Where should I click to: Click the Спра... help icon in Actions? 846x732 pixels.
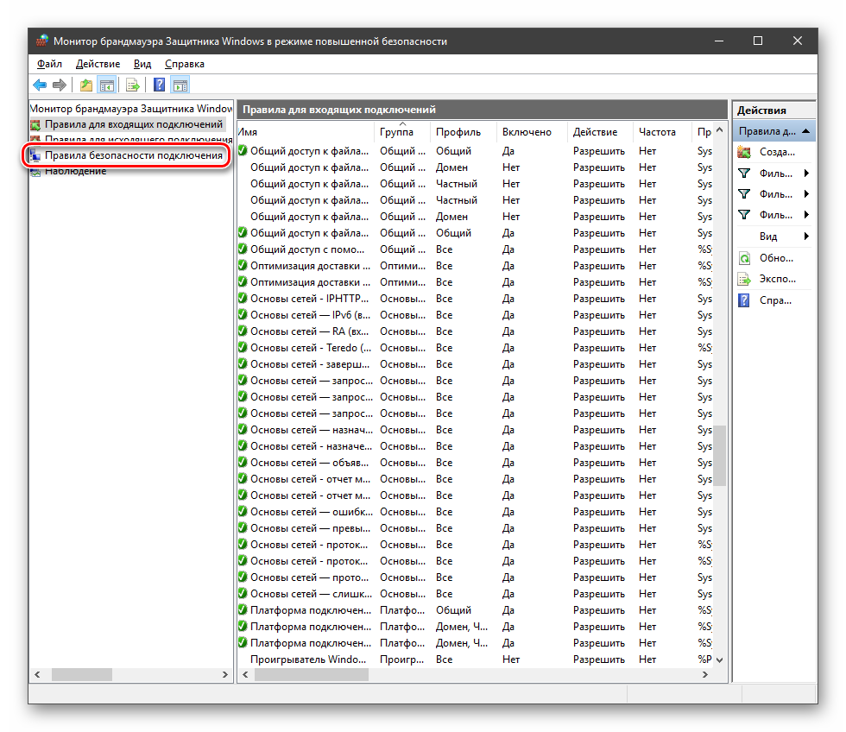[744, 300]
